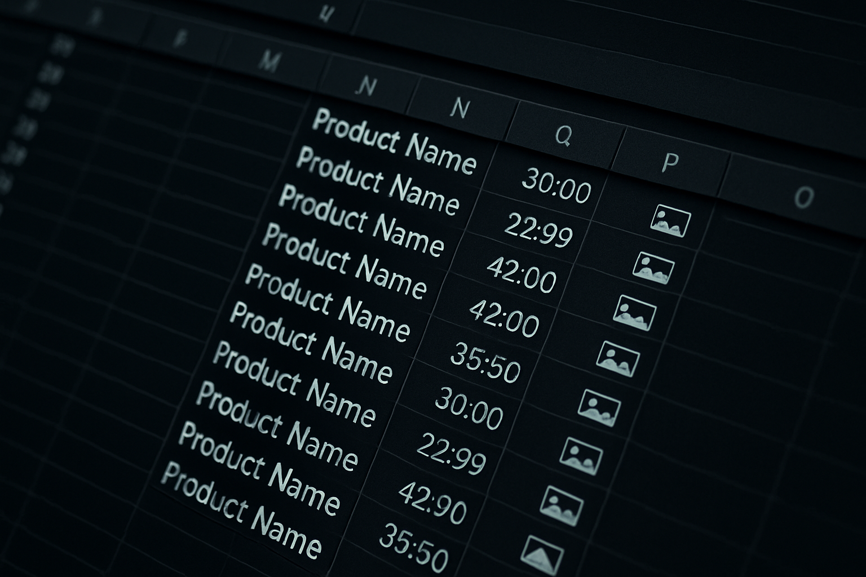Select column header P

669,162
